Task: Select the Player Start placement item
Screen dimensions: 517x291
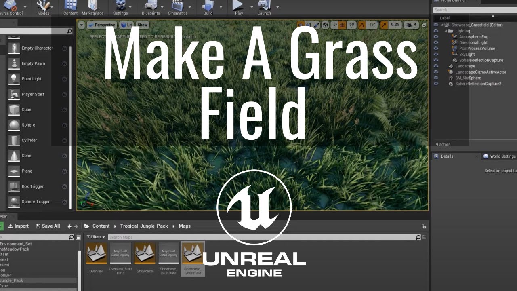Action: point(37,94)
